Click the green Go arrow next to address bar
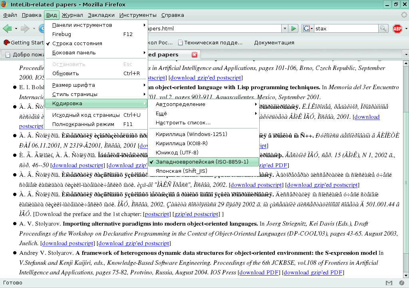Image resolution: width=409 pixels, height=288 pixels. (294, 28)
